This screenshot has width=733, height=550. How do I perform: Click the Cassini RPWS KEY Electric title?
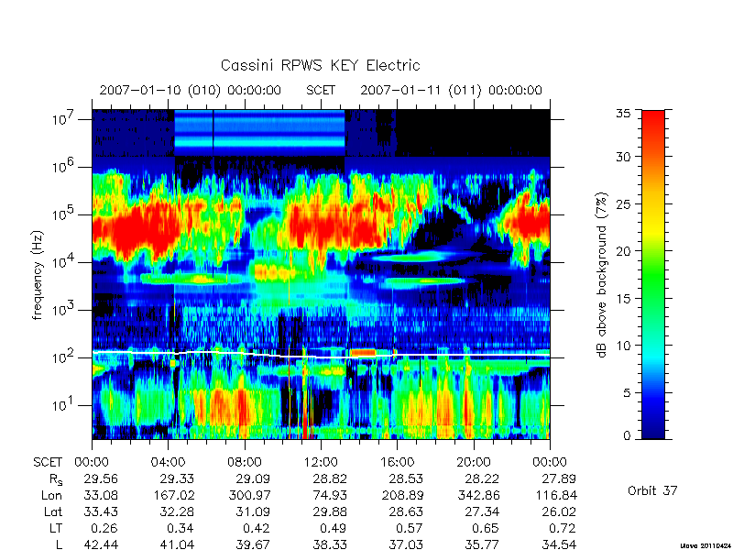(x=320, y=65)
